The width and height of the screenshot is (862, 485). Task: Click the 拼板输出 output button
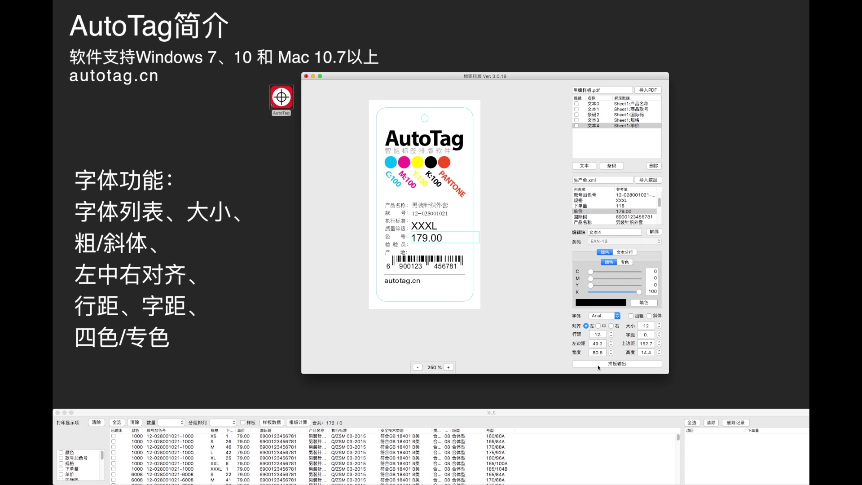click(617, 364)
